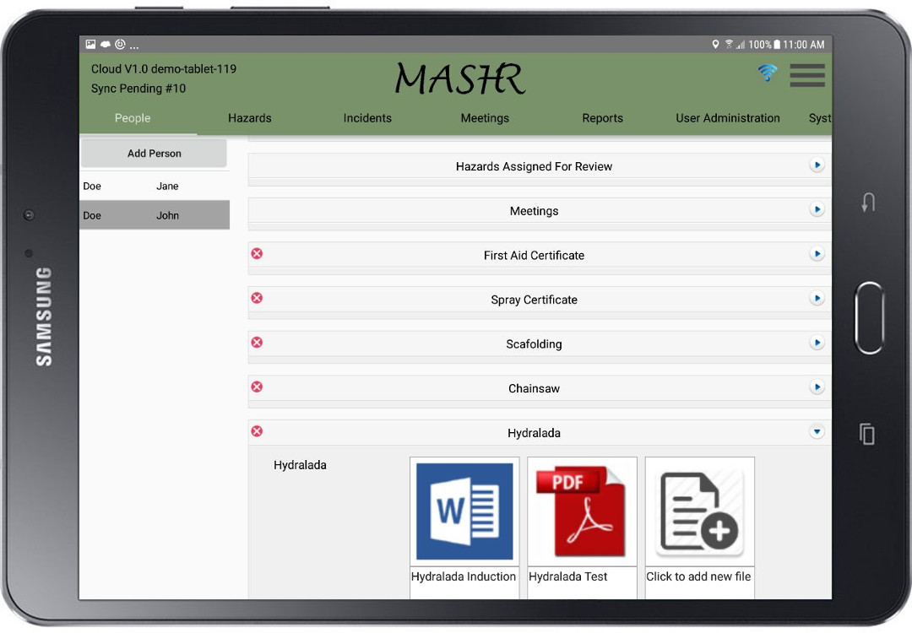This screenshot has height=633, width=912.
Task: Remove the Hydralada section red X
Action: point(257,431)
